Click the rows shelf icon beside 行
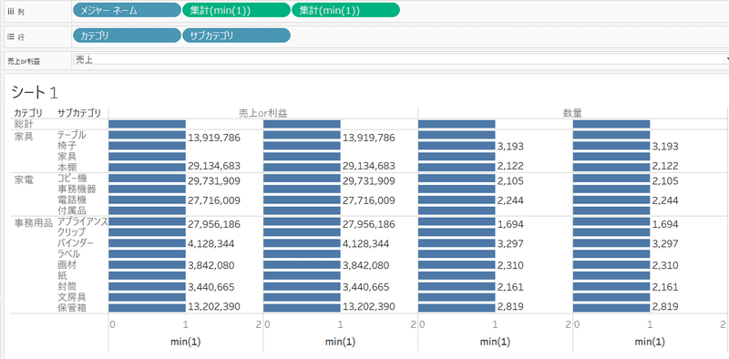 tap(12, 36)
